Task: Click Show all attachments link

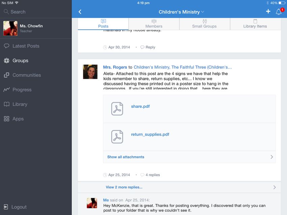Action: click(126, 157)
